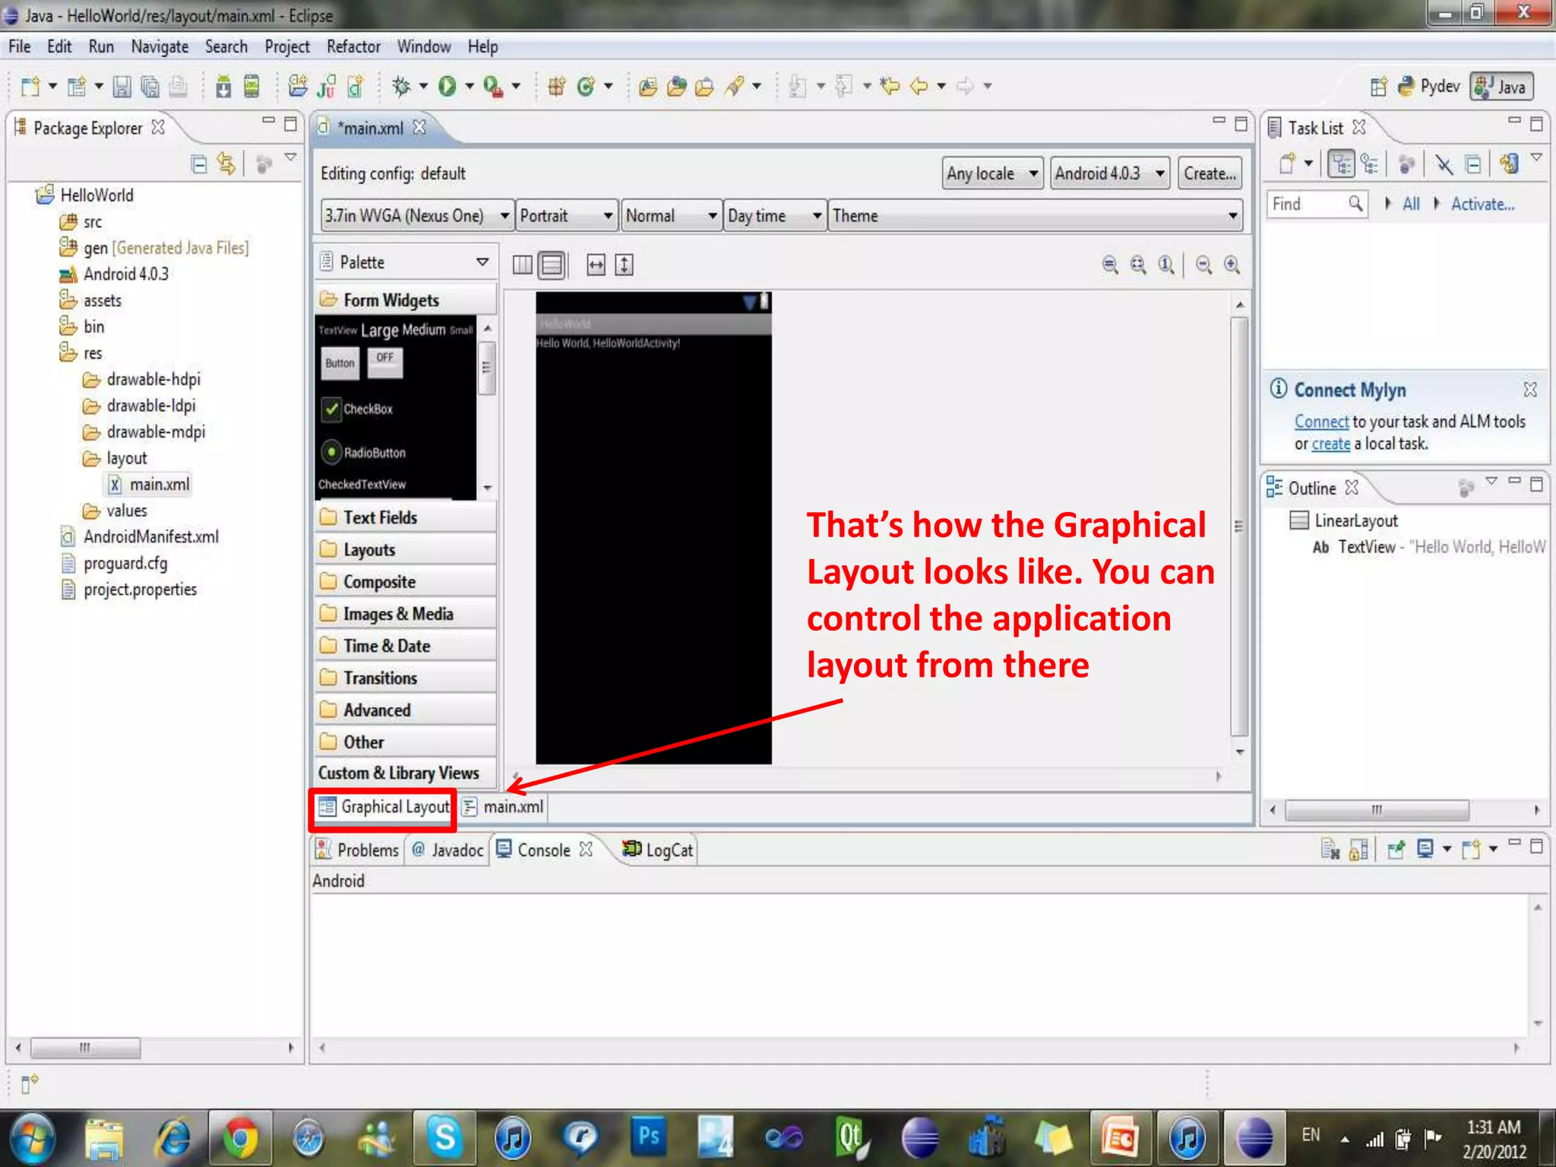Image resolution: width=1556 pixels, height=1167 pixels.
Task: Click the Synchronize Changed icon in Task List
Action: (x=1509, y=163)
